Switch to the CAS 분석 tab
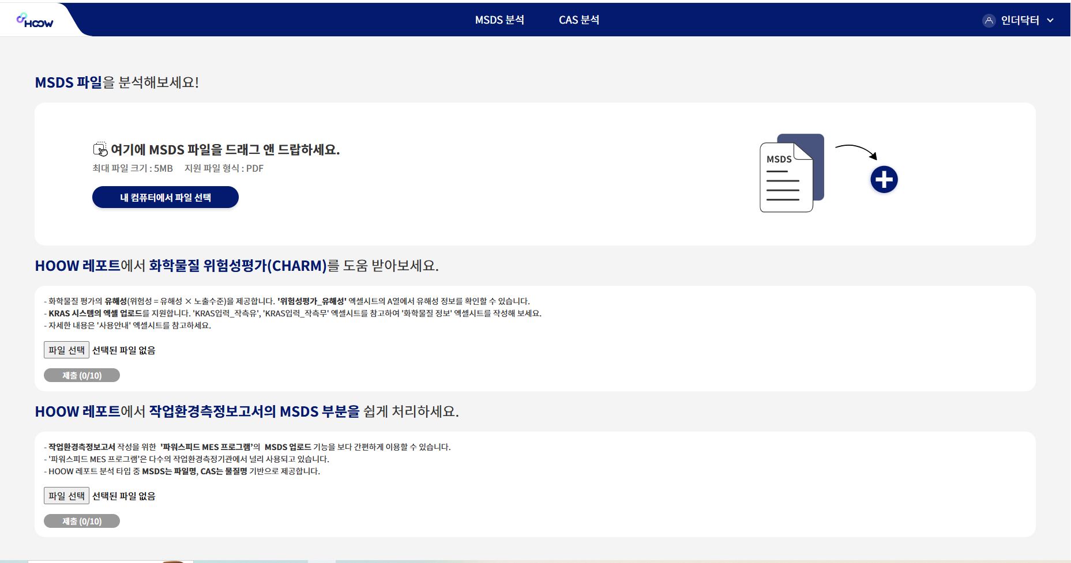Image resolution: width=1071 pixels, height=563 pixels. pos(579,20)
